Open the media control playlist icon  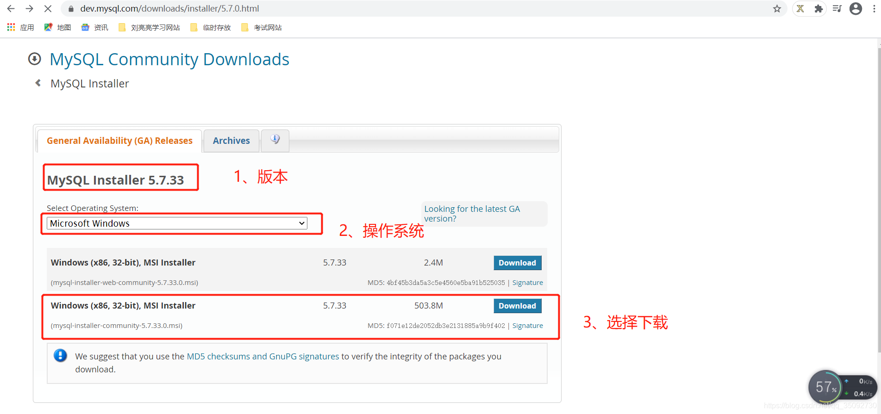[x=837, y=8]
